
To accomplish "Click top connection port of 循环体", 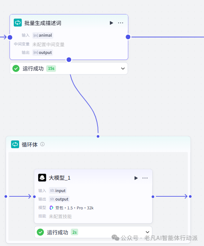I will [98, 136].
